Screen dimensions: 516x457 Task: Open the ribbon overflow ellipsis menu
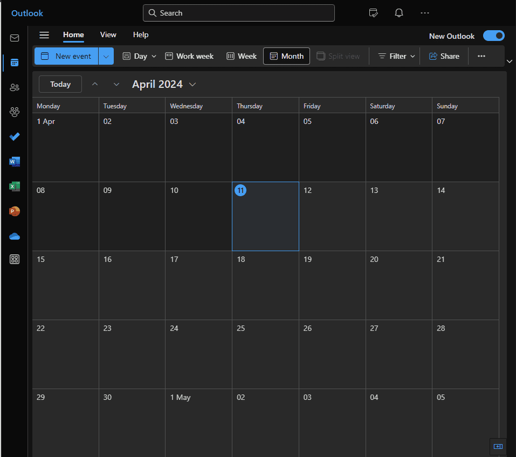[x=481, y=56]
